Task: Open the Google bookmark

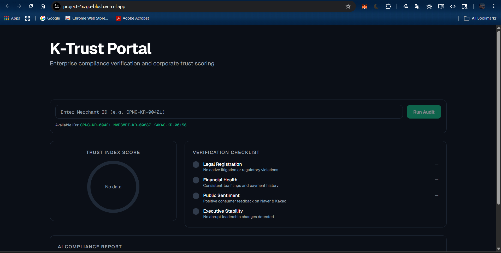Action: 50,18
